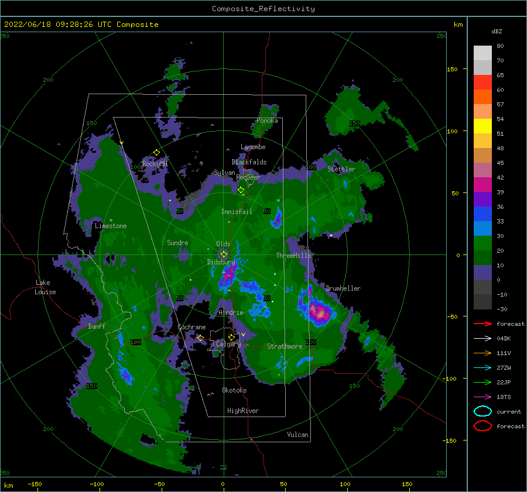Select the Lake Louise label
Screen dimensions: 527x492
pos(45,287)
